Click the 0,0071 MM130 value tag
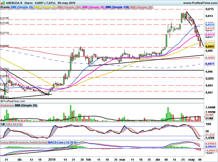The width and height of the screenshot is (218, 162). coord(210,64)
